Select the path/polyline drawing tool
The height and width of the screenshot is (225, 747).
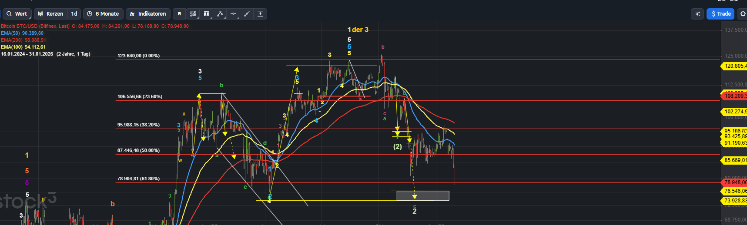click(220, 14)
